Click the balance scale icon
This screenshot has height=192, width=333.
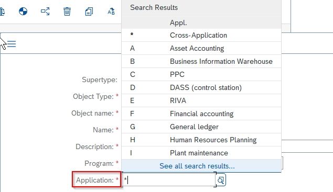(2, 12)
